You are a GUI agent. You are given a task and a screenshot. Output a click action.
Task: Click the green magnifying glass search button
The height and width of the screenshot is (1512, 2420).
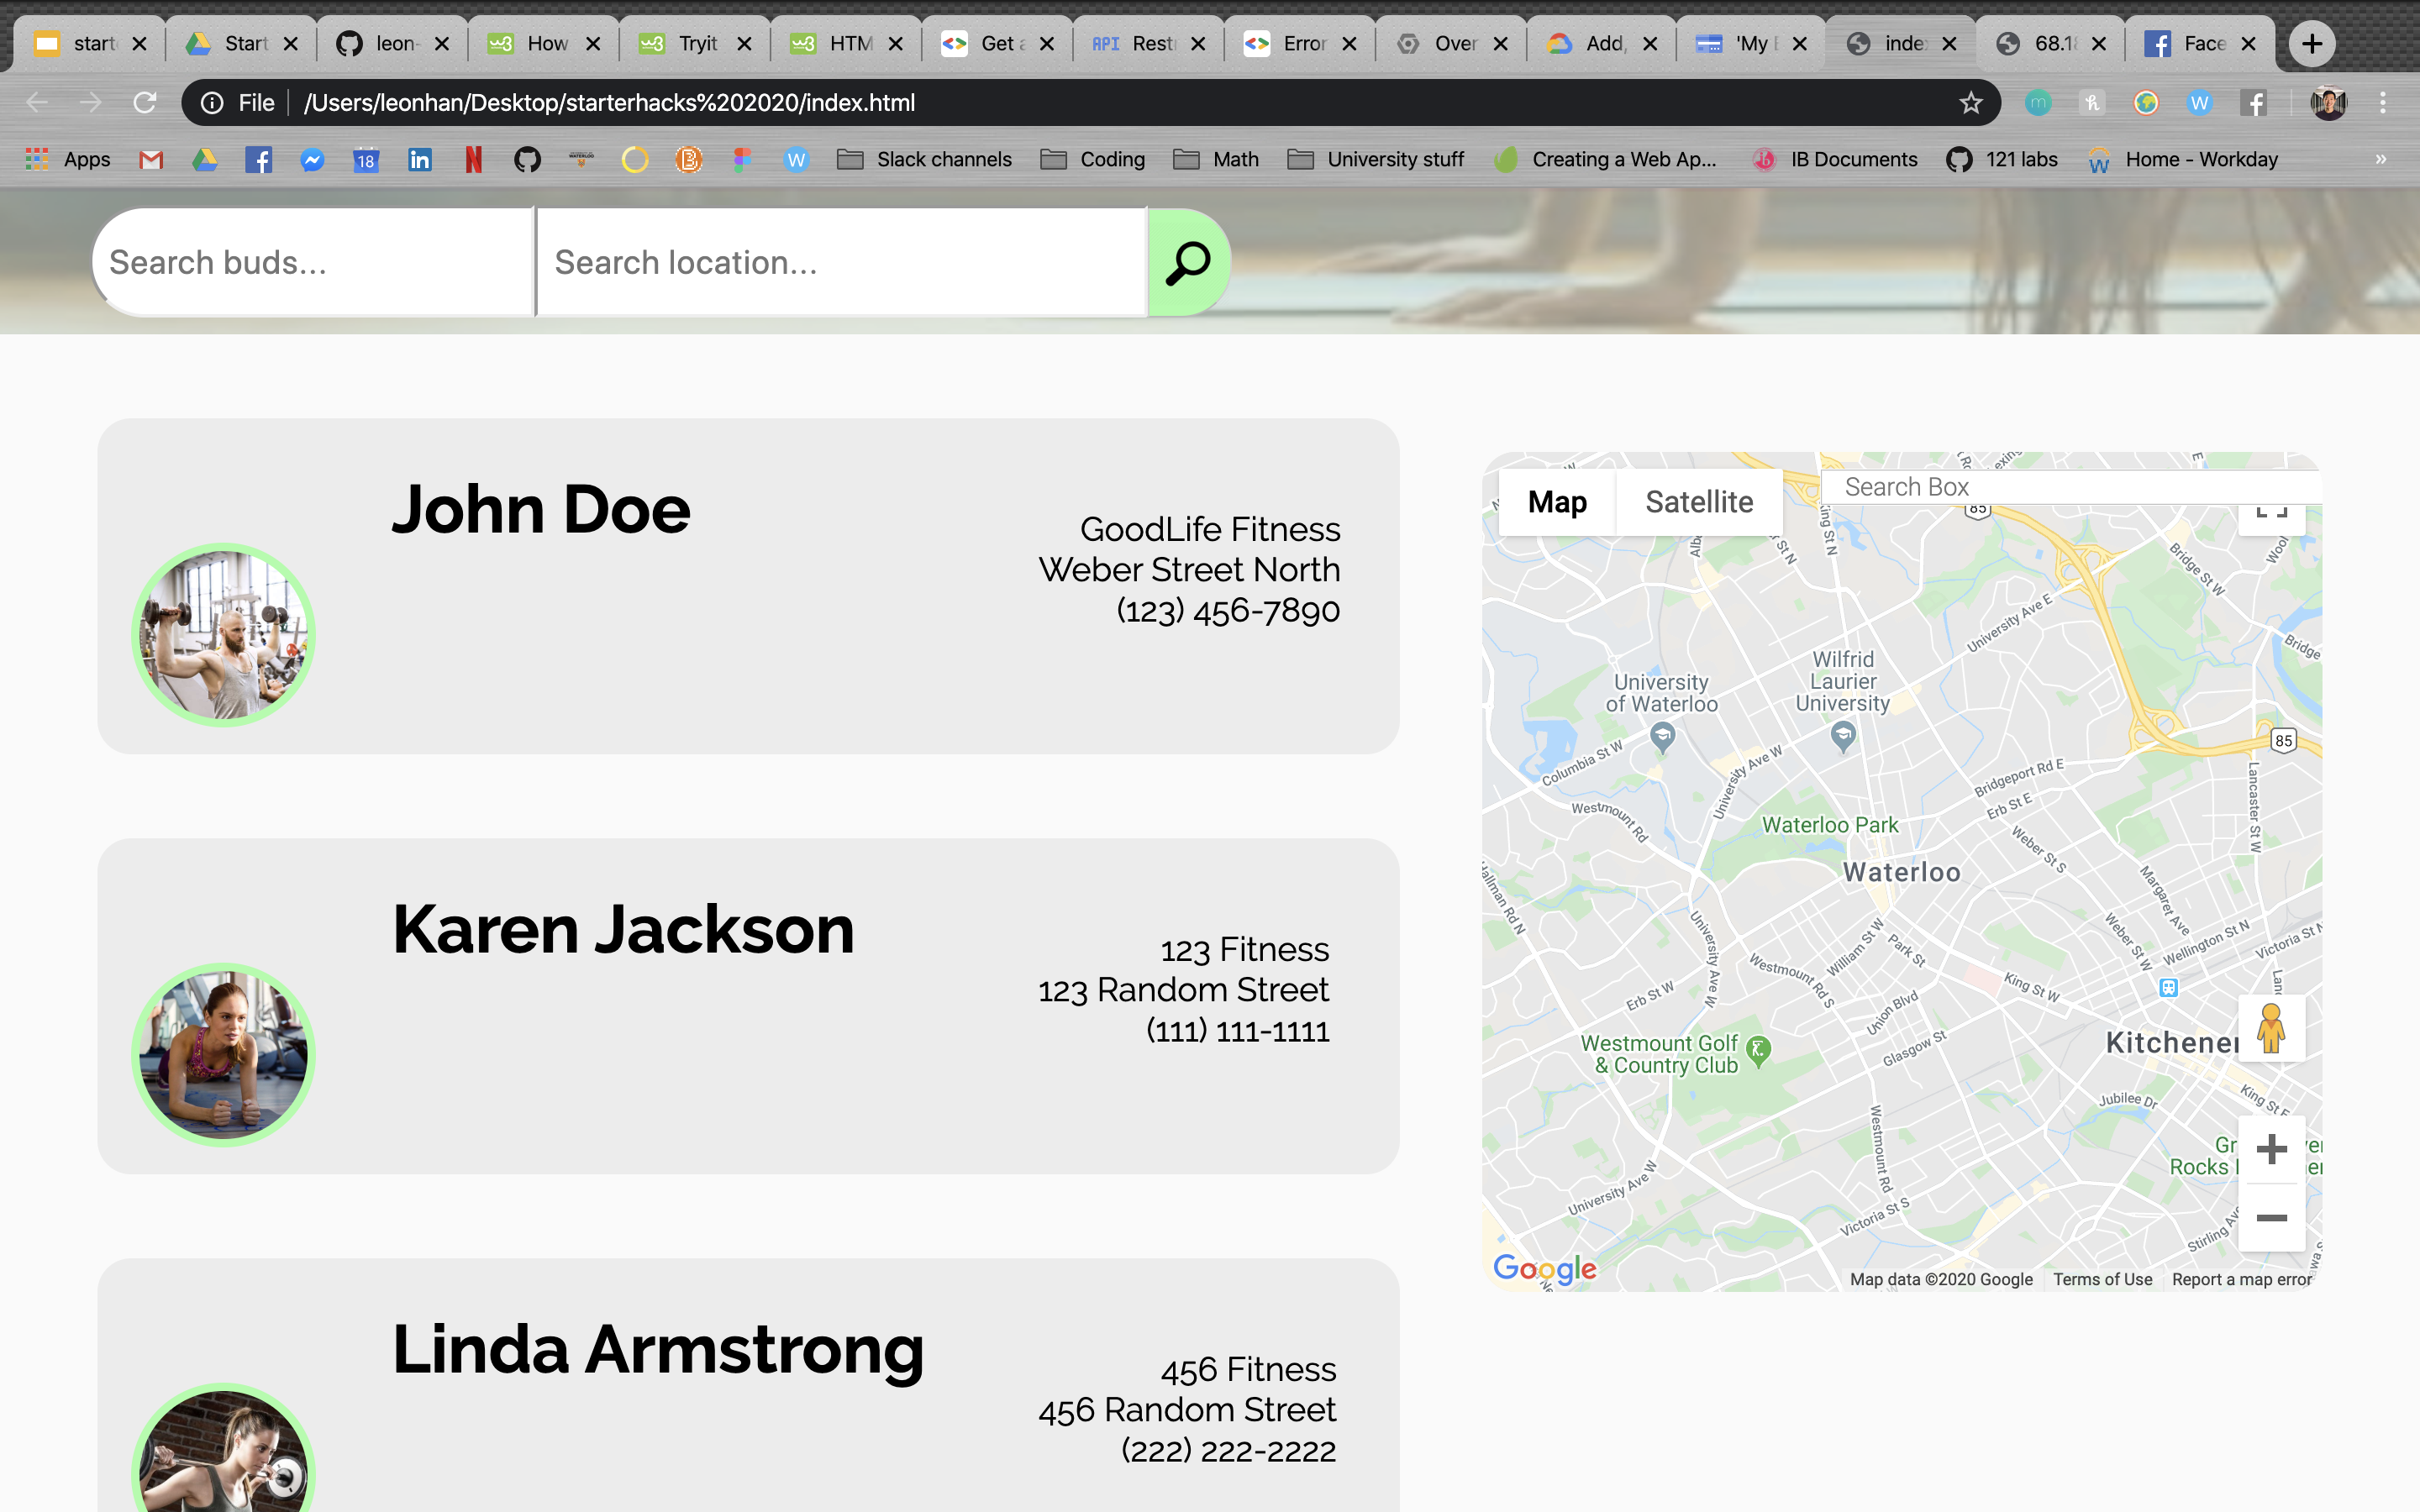point(1188,263)
